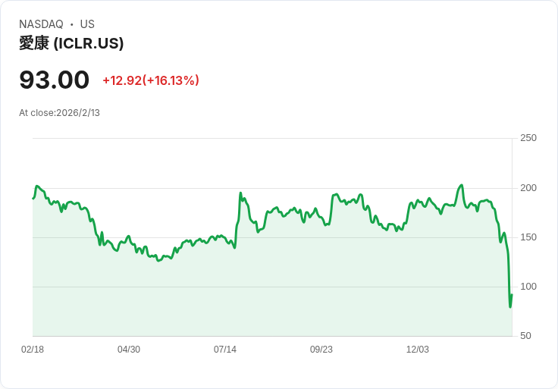
Task: Click the first data point at chart's left start
Action: 33,199
